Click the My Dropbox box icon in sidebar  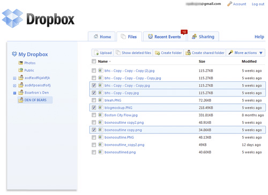point(14,54)
